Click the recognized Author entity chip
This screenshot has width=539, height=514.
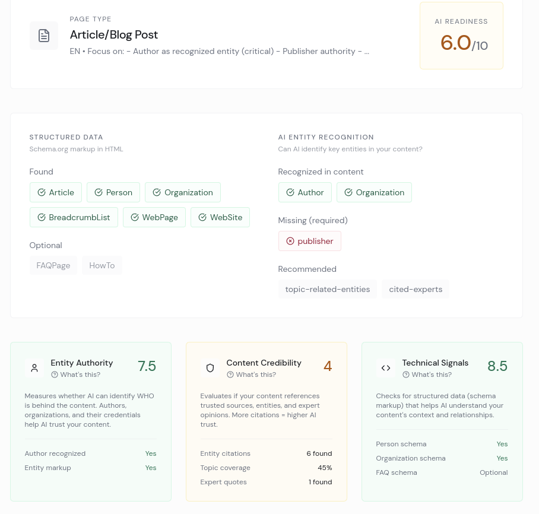click(x=305, y=192)
